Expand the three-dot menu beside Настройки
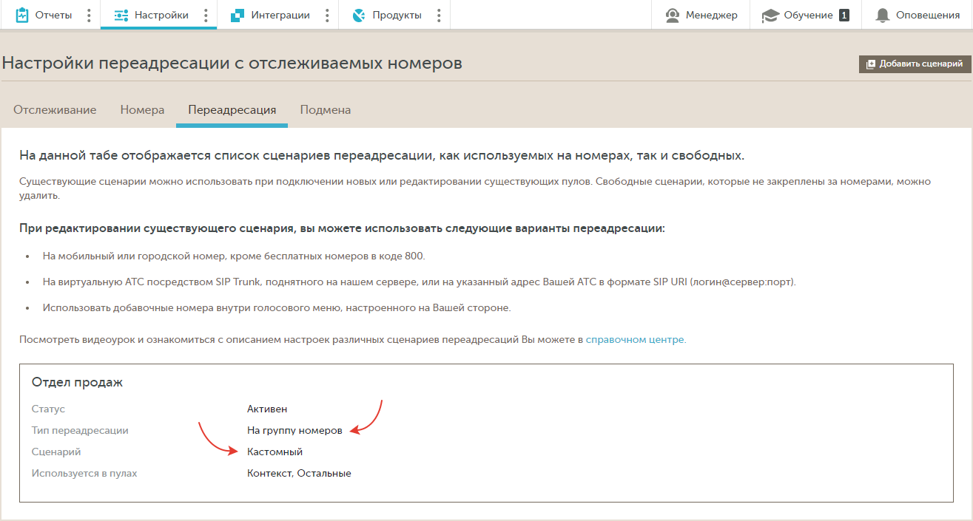Screen dimensions: 973x521 point(205,15)
